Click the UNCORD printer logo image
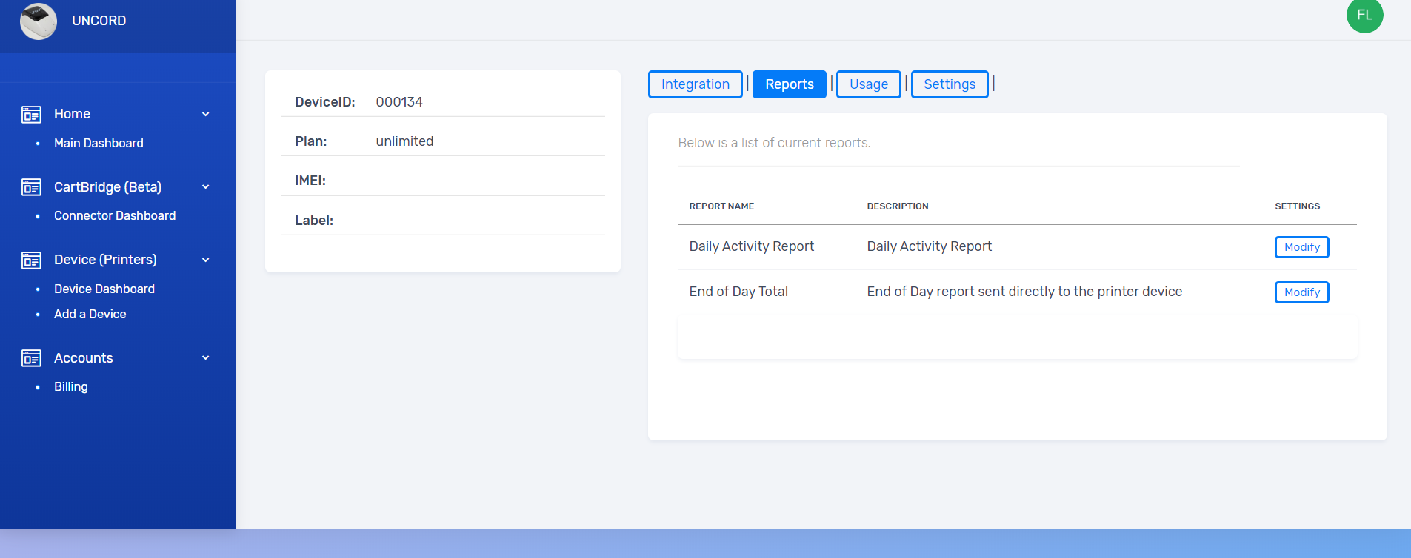Screen dimensions: 1411x558 tap(39, 21)
